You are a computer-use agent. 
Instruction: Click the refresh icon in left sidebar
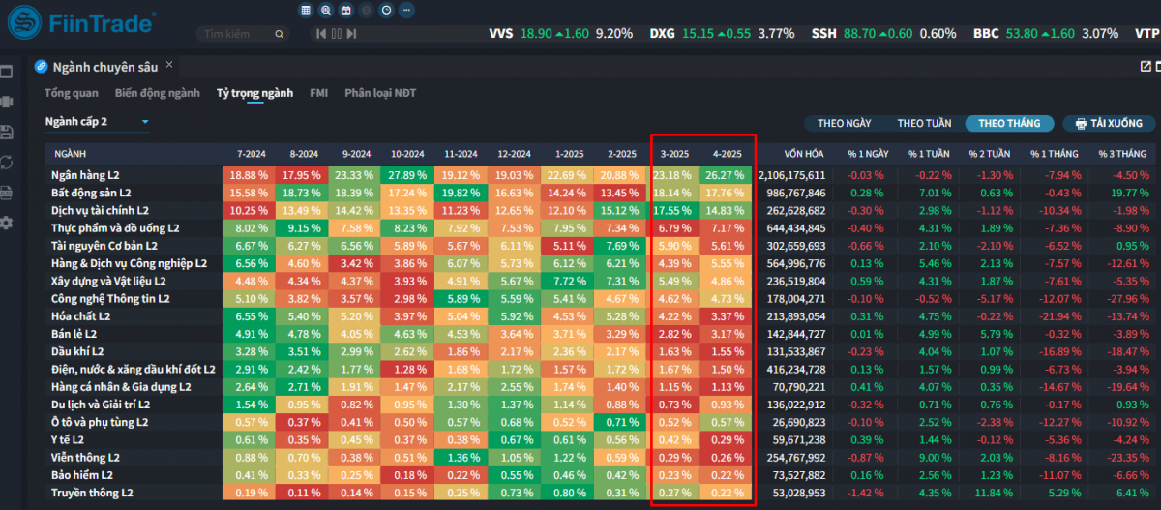tap(6, 162)
